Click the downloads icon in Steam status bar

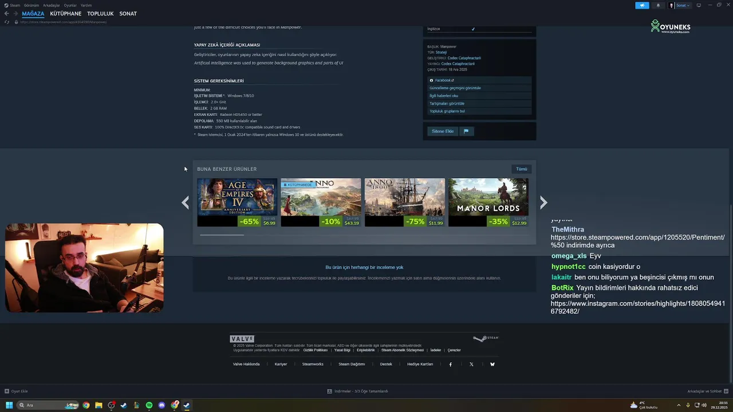pyautogui.click(x=329, y=391)
